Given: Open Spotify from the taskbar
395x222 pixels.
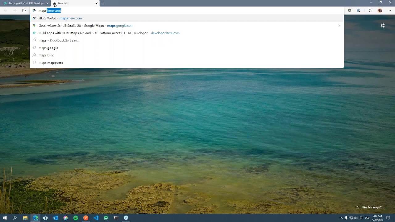Looking at the screenshot, I should tap(76, 218).
